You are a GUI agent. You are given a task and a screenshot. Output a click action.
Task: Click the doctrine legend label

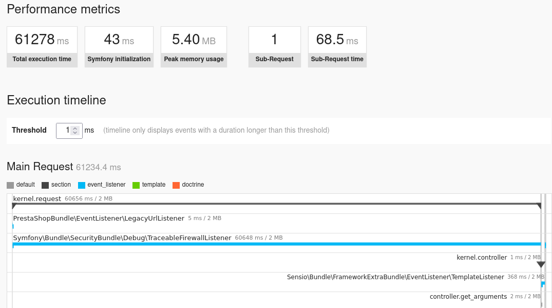193,185
